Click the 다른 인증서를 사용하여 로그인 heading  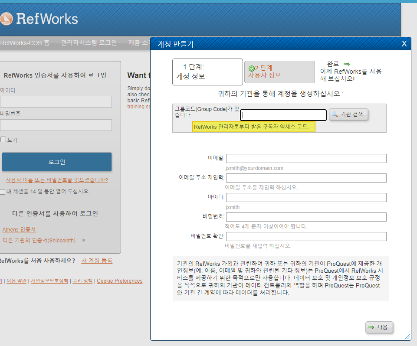pos(55,214)
